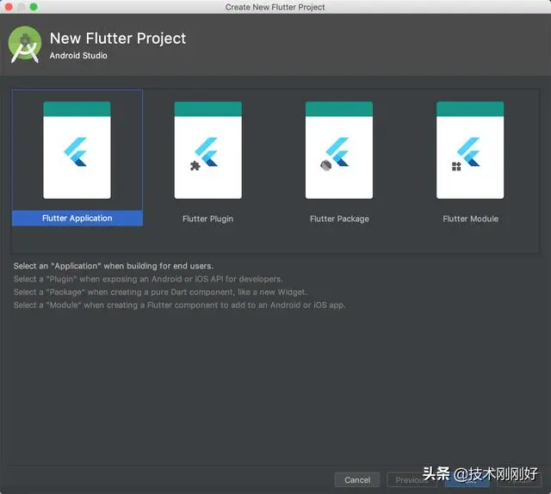
Task: Click the green zoom window button
Action: click(34, 7)
